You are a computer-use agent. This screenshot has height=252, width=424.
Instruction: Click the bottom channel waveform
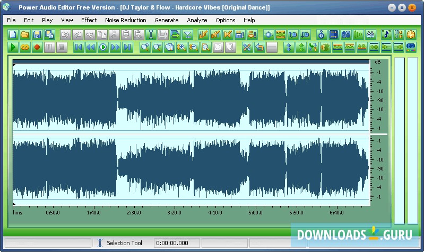[191, 168]
